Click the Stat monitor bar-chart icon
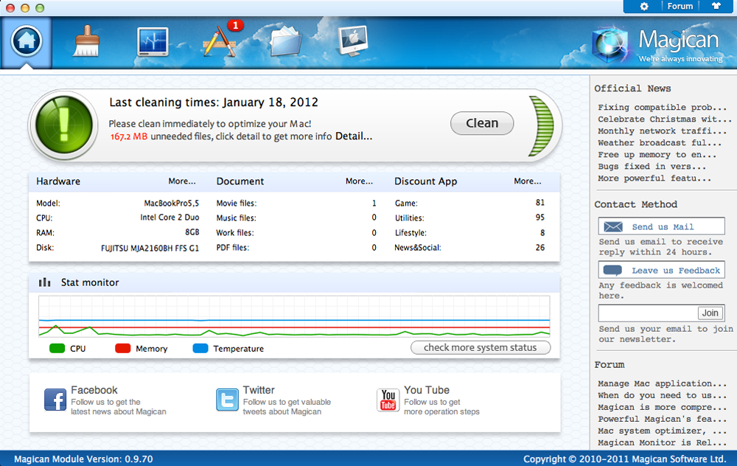 click(45, 282)
